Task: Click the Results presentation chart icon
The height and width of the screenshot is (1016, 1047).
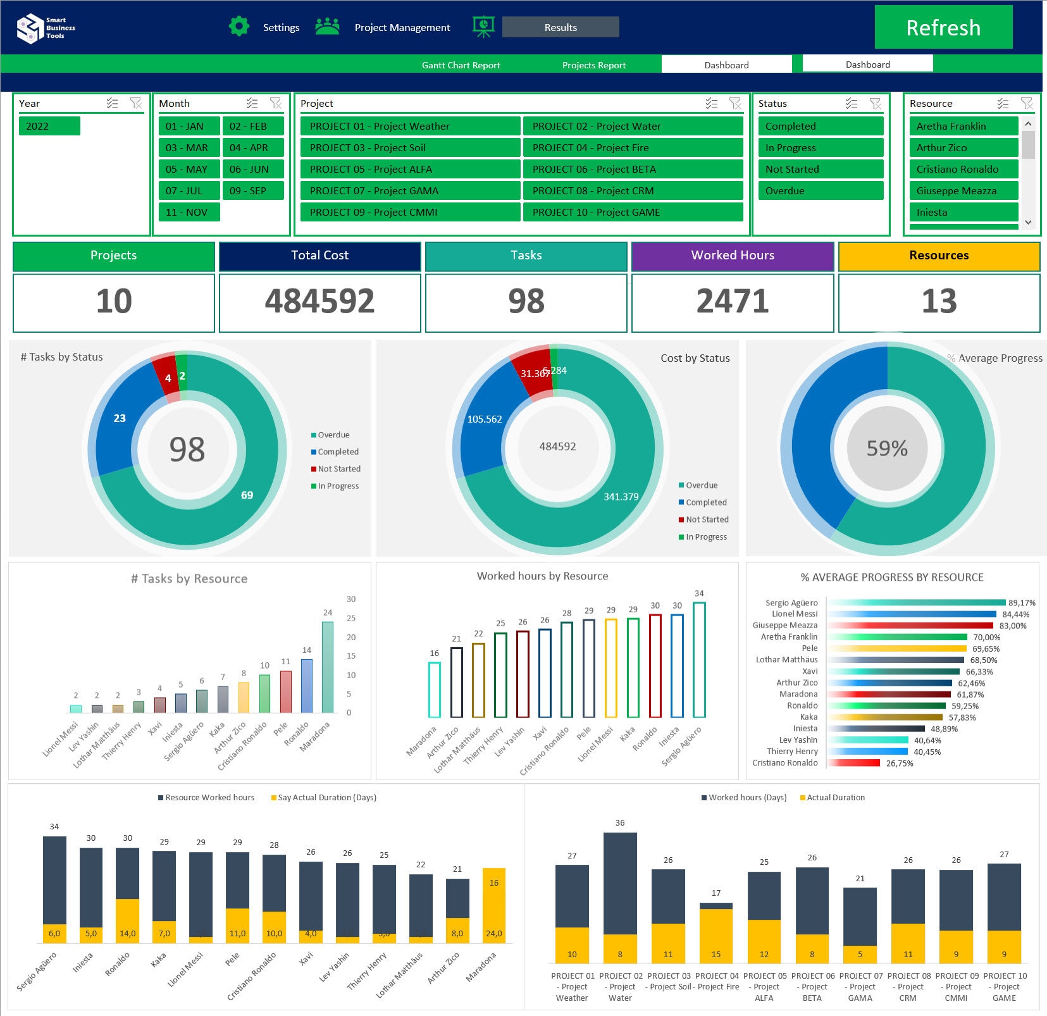Action: coord(483,25)
